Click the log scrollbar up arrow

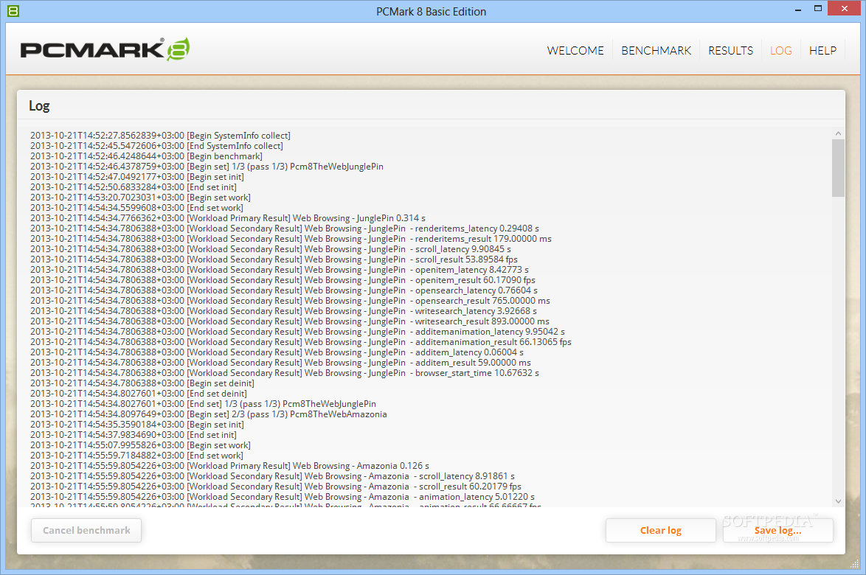838,133
